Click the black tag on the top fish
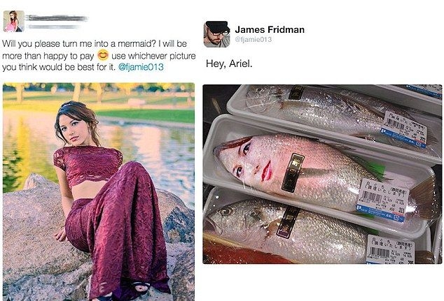Viewport: 444px width, 301px height. click(296, 92)
